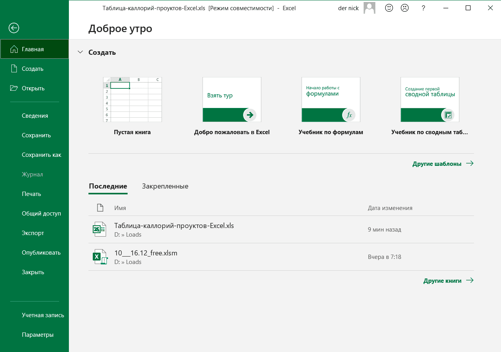The height and width of the screenshot is (352, 501).
Task: Click the new document icon beside Создать
Action: click(x=14, y=68)
